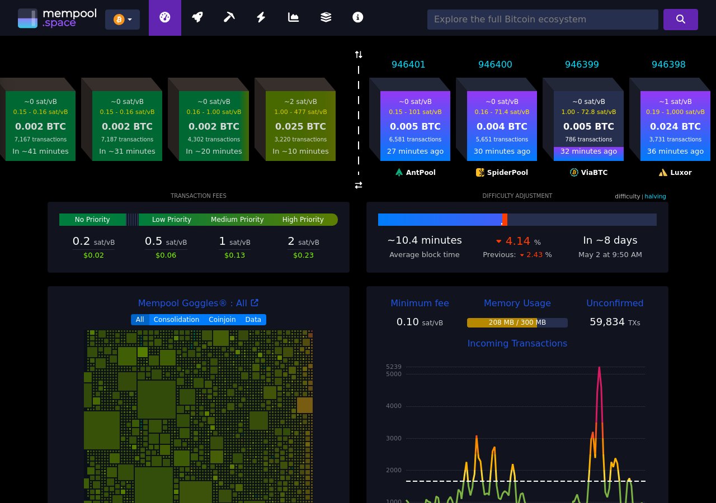Open the acceleration page via rocket icon
This screenshot has height=503, width=716.
coord(197,17)
